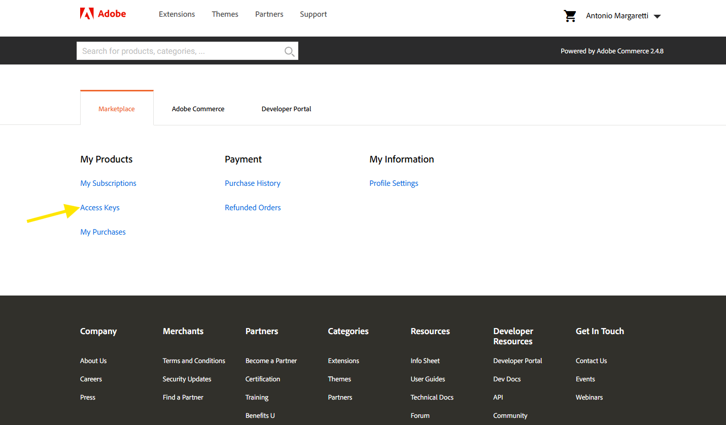Click the Resources footer heading

[x=430, y=331]
